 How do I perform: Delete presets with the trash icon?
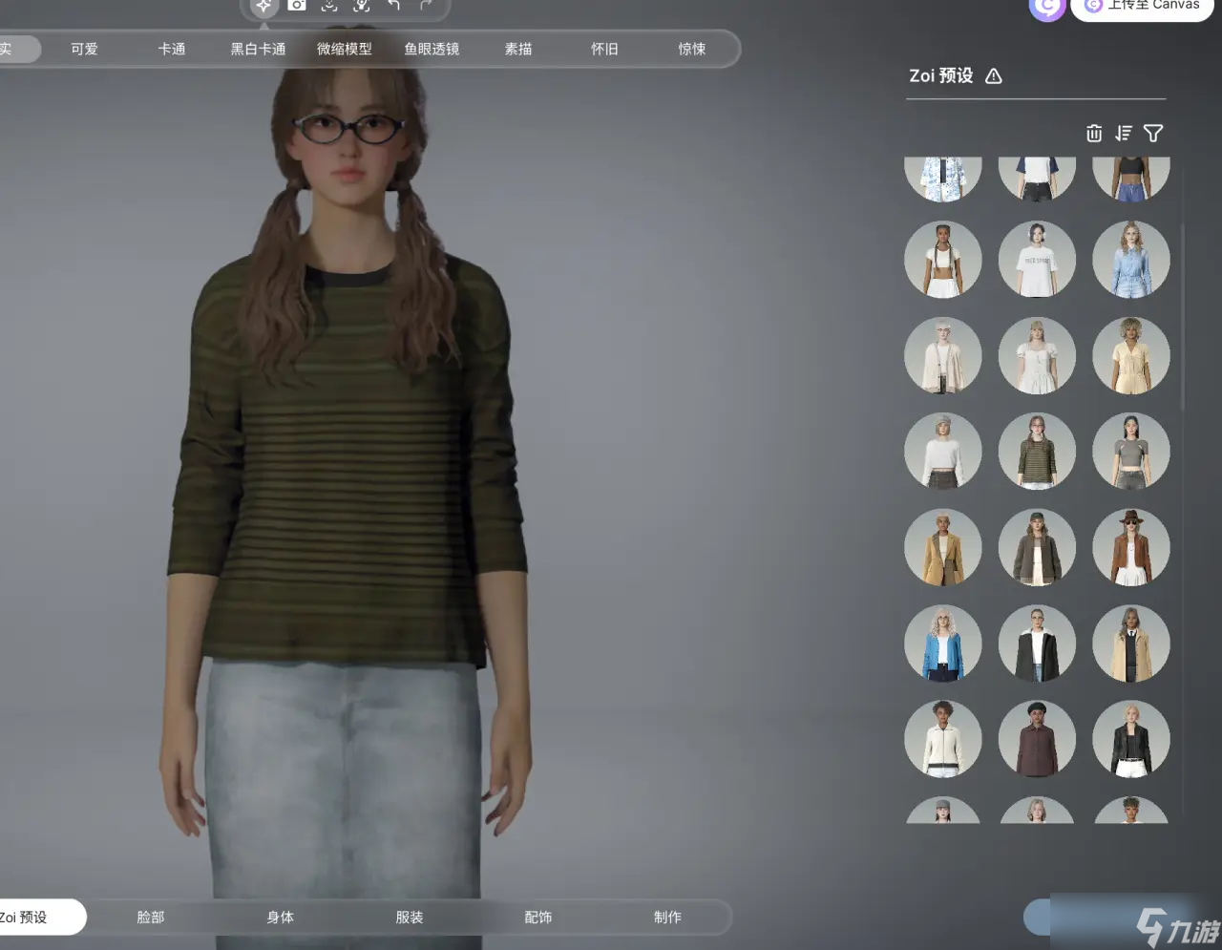(x=1094, y=134)
